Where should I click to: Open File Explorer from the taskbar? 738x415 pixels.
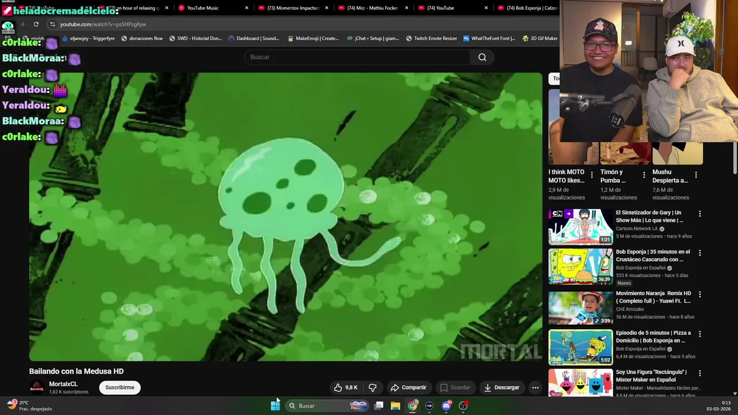[396, 406]
